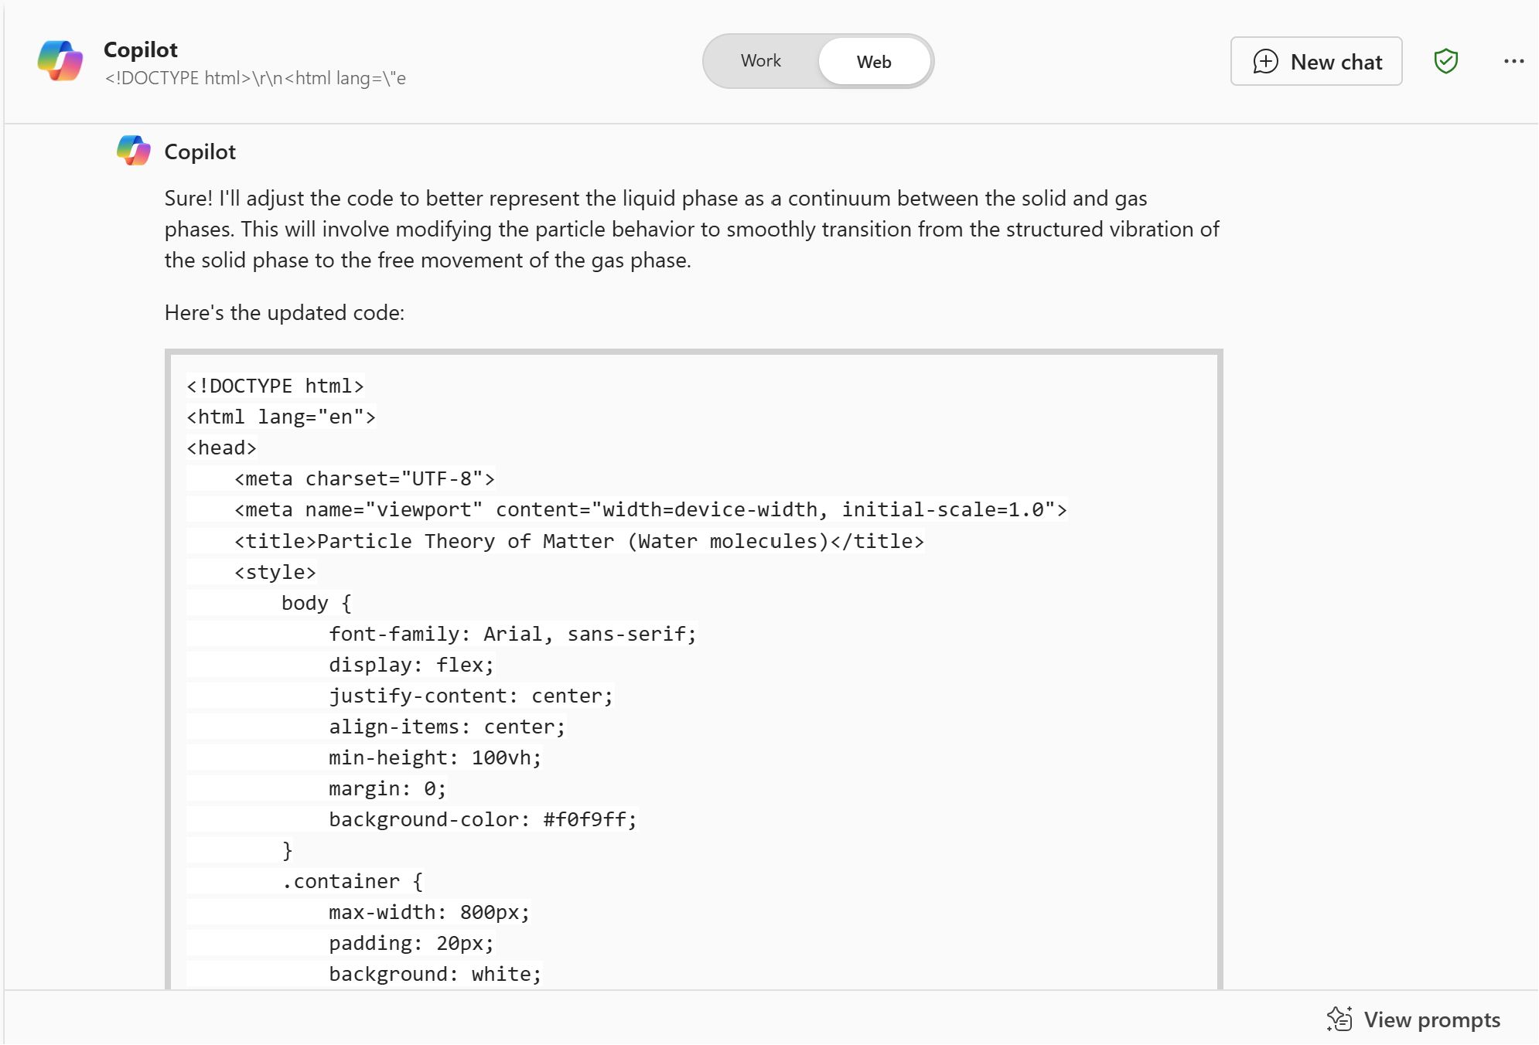Select the Web mode option
This screenshot has width=1539, height=1045.
point(874,61)
